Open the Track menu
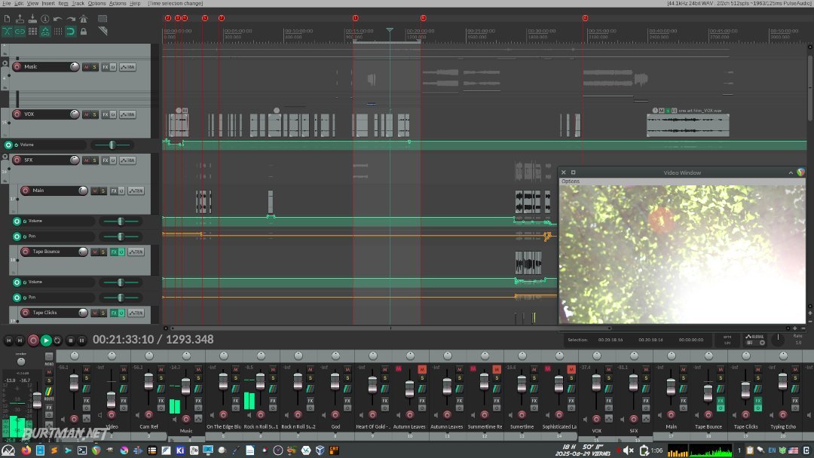 pos(78,4)
